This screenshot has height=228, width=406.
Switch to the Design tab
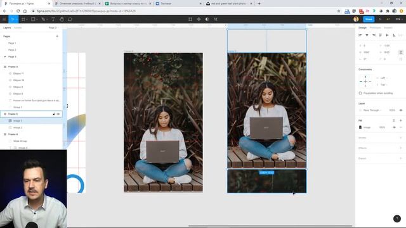362,28
